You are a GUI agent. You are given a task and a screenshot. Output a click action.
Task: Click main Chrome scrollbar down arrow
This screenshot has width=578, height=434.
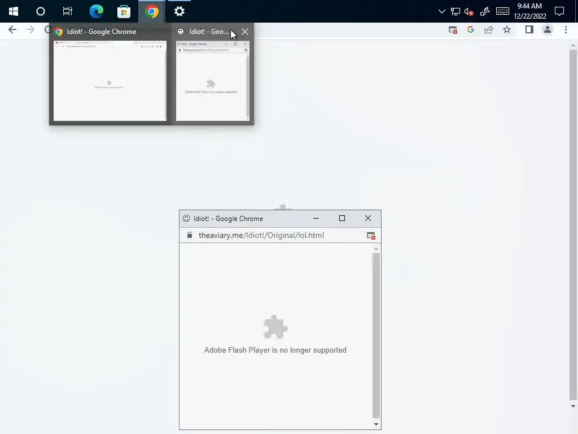[573, 406]
